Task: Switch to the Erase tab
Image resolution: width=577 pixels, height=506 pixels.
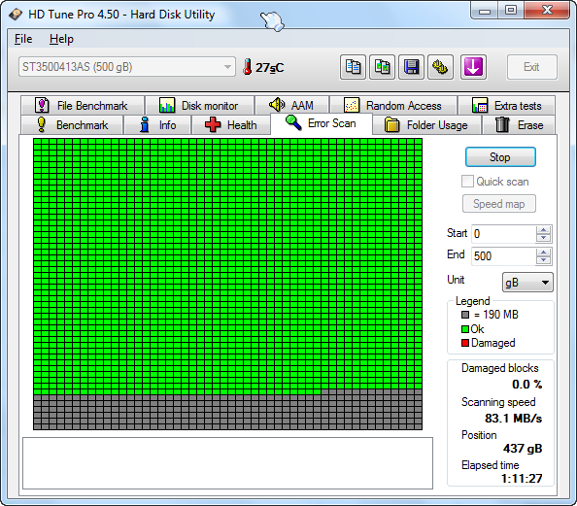Action: 519,124
